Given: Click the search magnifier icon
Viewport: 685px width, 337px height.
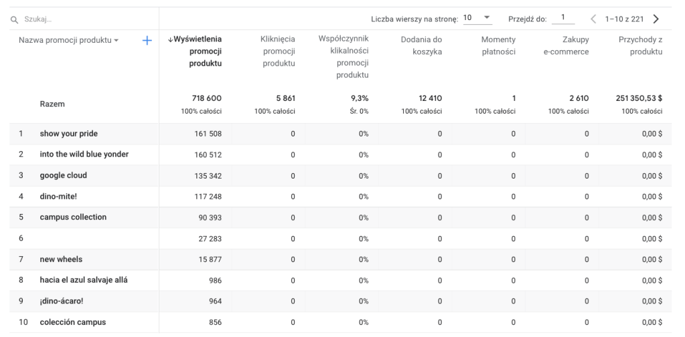Looking at the screenshot, I should [13, 20].
